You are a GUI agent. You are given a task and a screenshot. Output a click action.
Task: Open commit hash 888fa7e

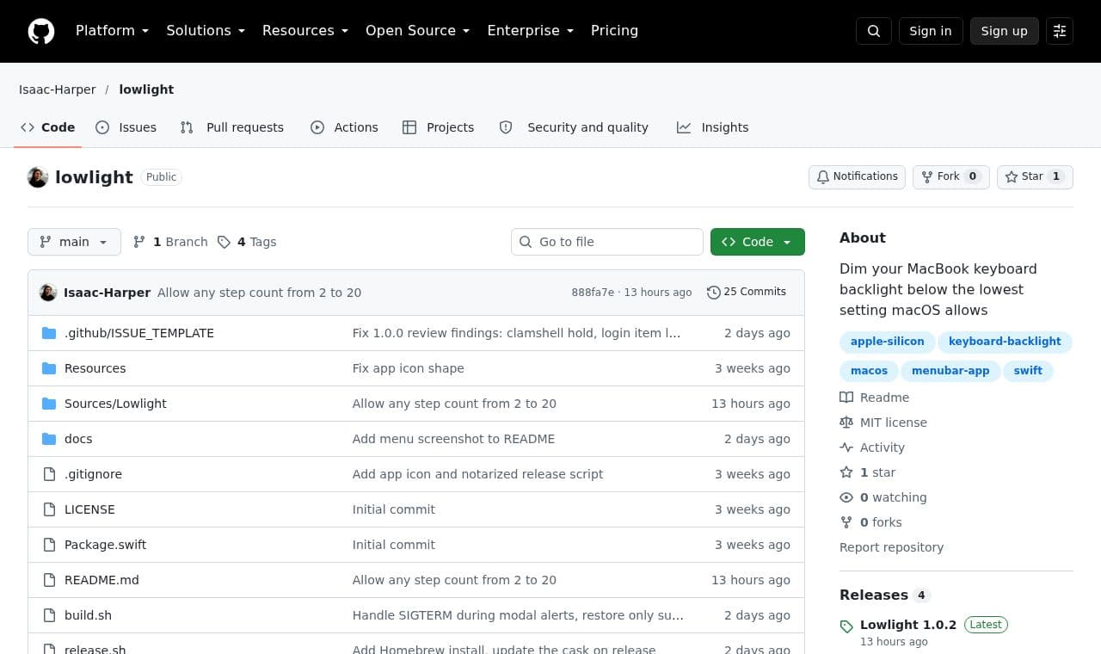coord(593,293)
